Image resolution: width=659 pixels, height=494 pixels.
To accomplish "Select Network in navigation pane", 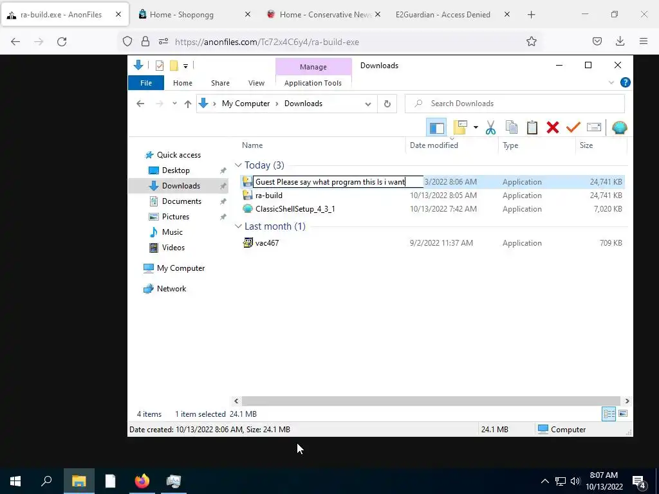I will click(171, 289).
